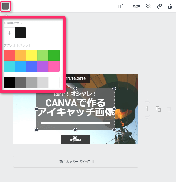This screenshot has height=182, width=176.
Task: Choose dark gray in grayscale row
Action: (x=21, y=83)
